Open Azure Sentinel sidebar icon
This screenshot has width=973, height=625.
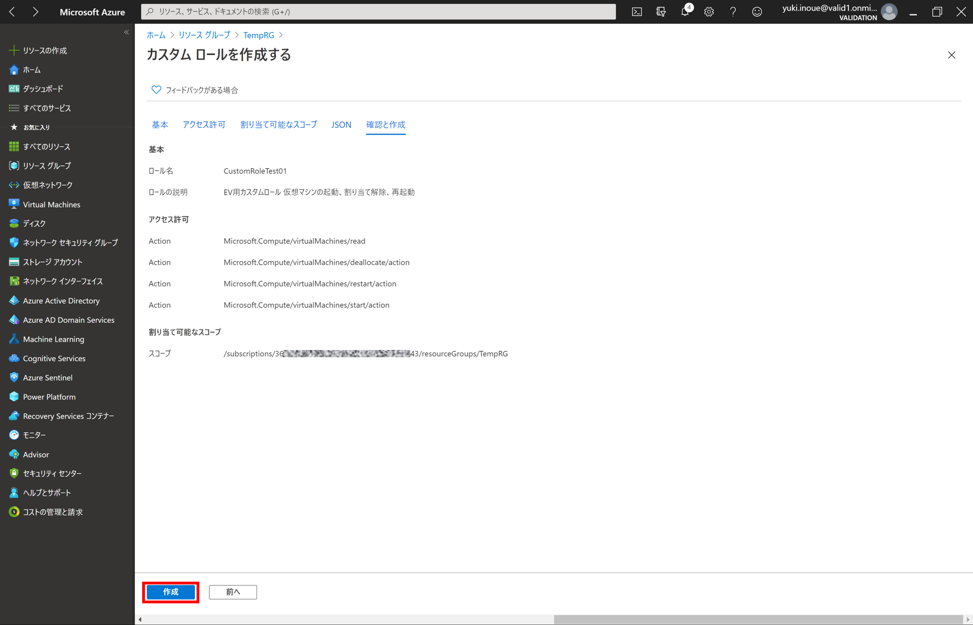14,378
